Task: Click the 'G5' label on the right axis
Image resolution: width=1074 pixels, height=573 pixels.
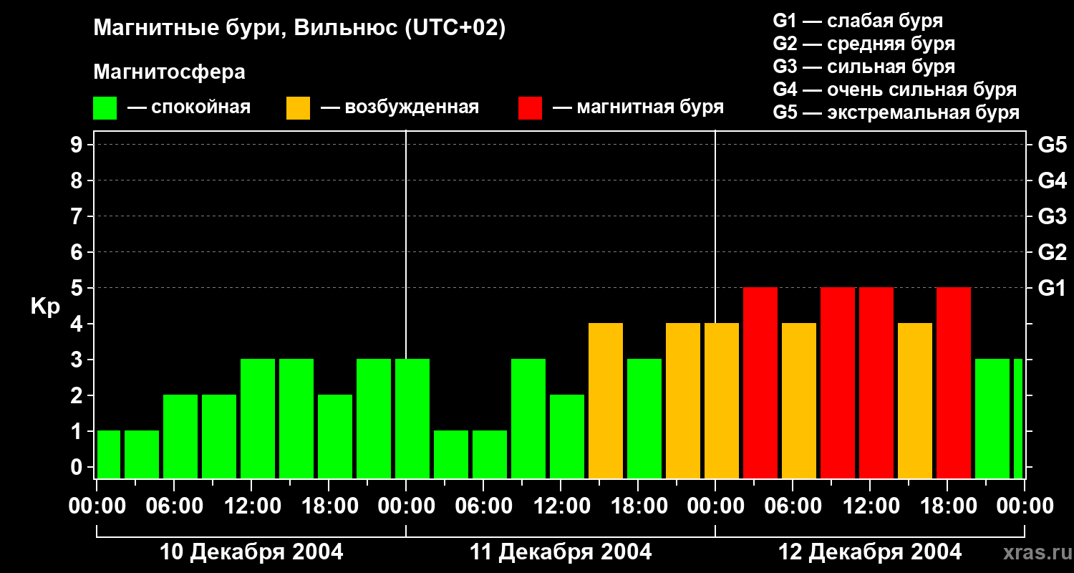Action: coord(1052,145)
